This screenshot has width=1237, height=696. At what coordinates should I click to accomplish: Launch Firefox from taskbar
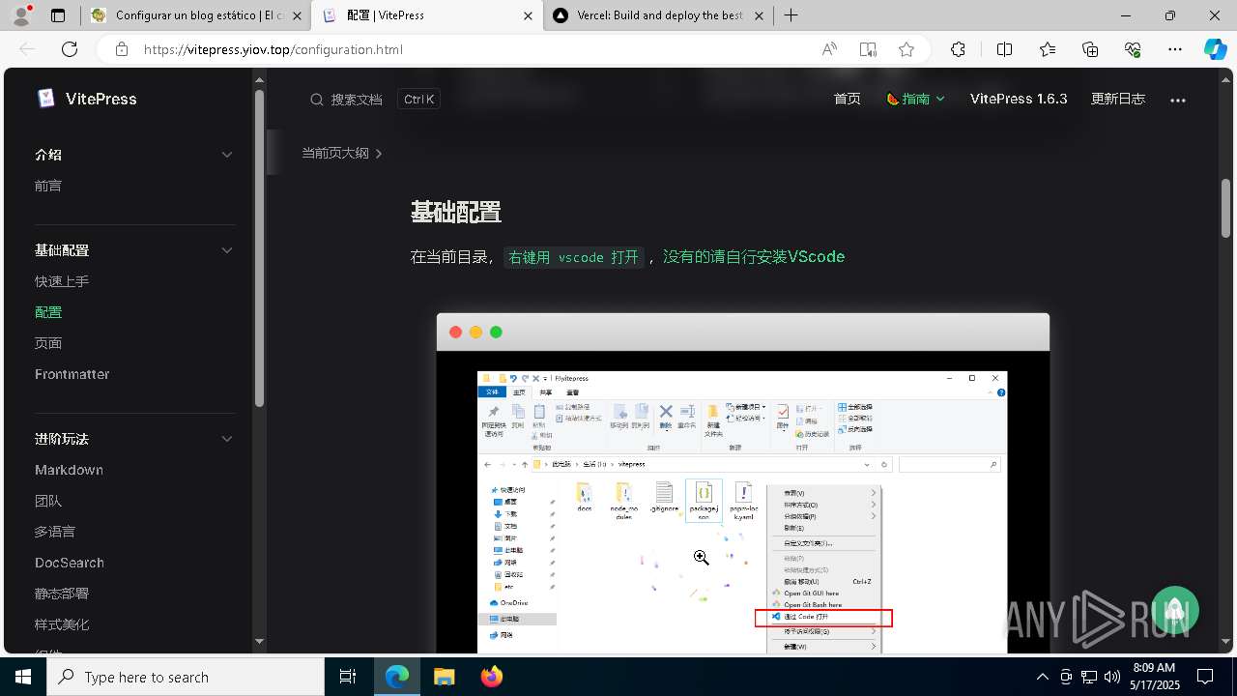[491, 677]
